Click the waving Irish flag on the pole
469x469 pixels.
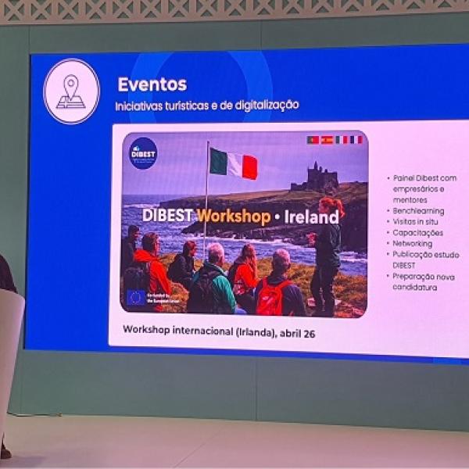click(233, 163)
